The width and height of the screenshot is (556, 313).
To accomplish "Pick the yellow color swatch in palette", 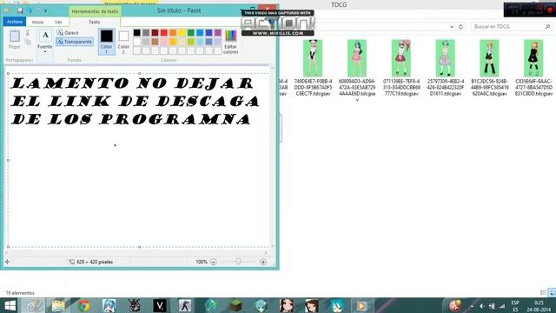I will (182, 33).
